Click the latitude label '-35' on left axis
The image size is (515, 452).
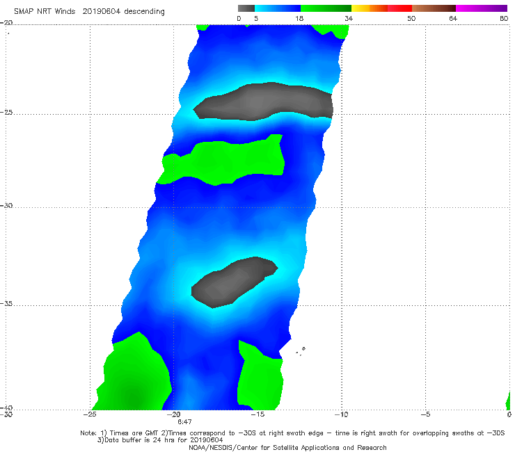(x=6, y=303)
